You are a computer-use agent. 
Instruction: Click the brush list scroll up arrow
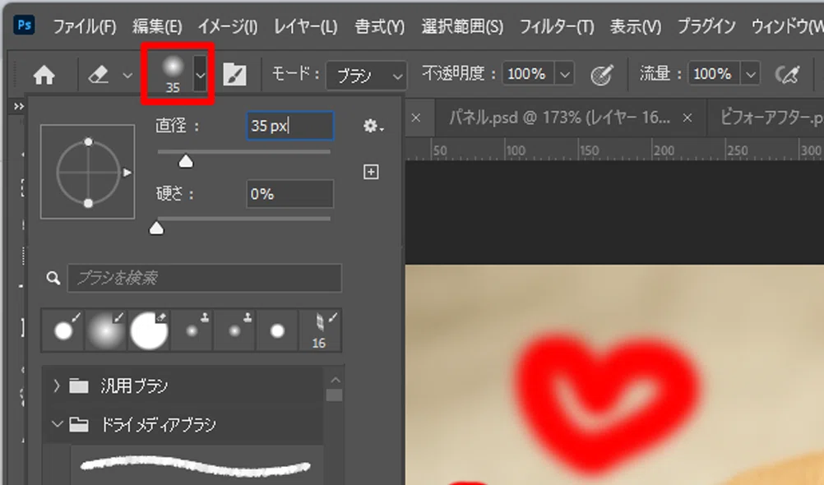[x=335, y=380]
